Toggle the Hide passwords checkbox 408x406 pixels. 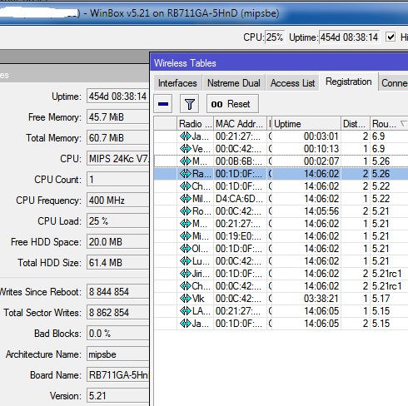(x=391, y=37)
